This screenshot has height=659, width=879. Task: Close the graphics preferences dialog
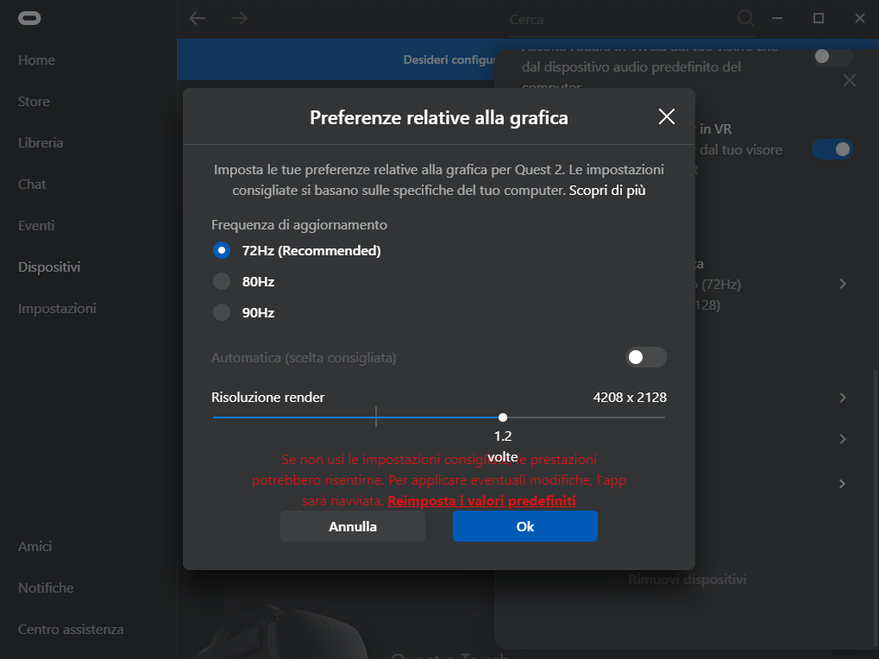[x=666, y=117]
